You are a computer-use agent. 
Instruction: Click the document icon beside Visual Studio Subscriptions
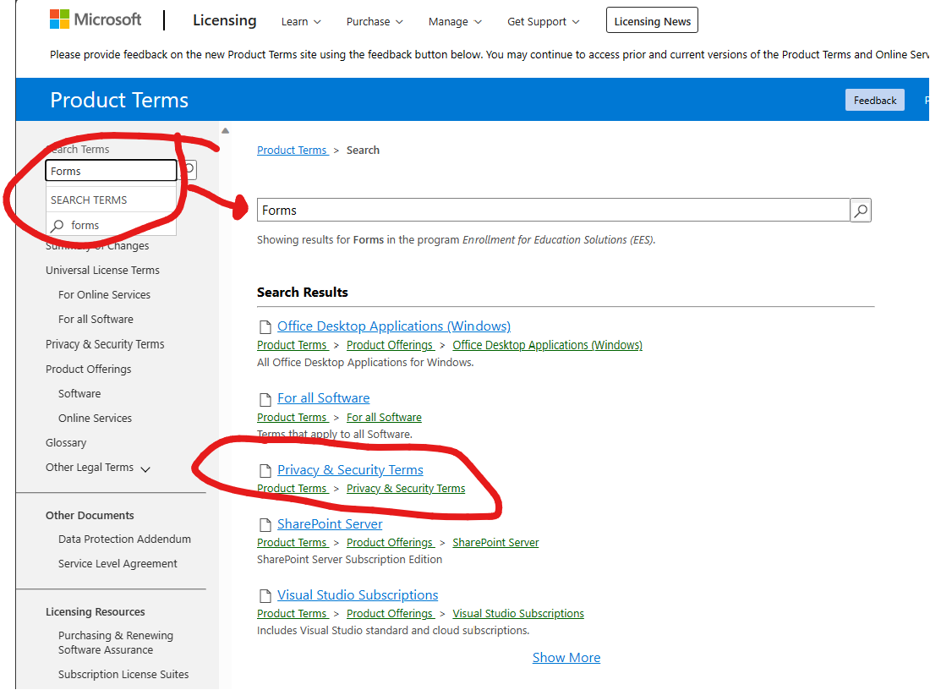tap(265, 595)
